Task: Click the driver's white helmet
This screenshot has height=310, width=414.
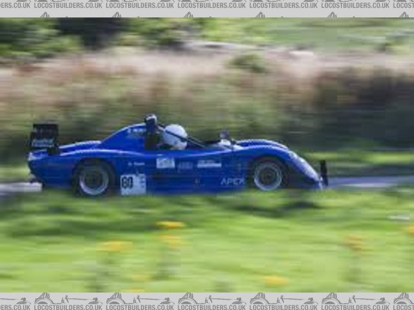Action: click(x=175, y=136)
